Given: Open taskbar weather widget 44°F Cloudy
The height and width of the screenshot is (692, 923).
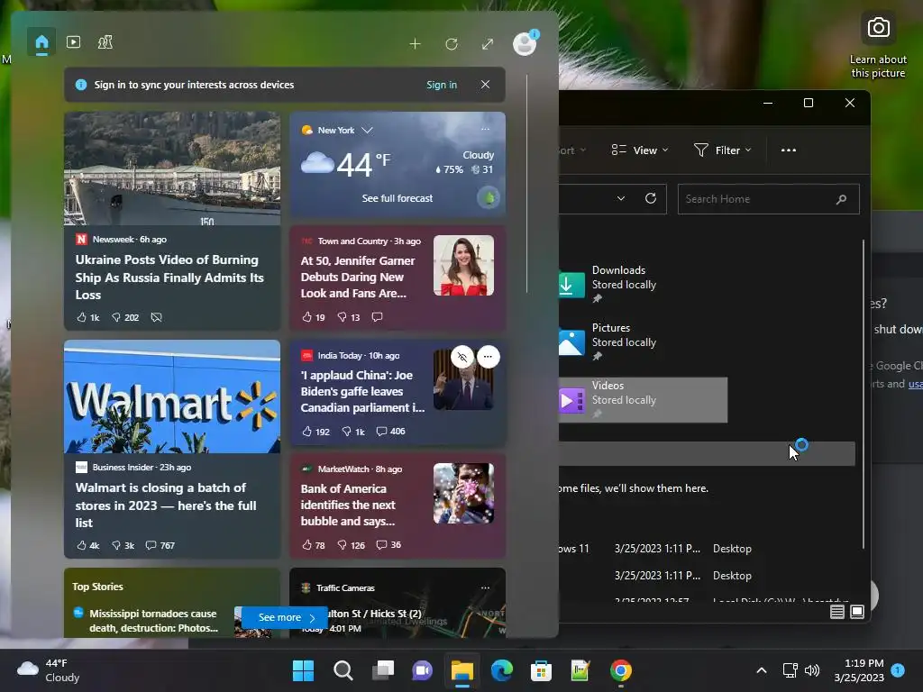Looking at the screenshot, I should 49,670.
